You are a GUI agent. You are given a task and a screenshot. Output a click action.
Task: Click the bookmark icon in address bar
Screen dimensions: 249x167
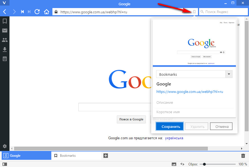pyautogui.click(x=194, y=12)
